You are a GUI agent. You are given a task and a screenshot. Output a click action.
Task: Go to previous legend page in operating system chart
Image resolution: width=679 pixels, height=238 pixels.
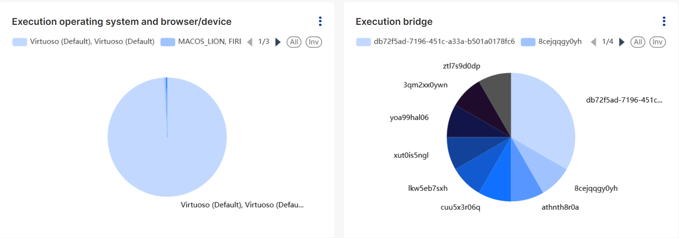click(250, 42)
